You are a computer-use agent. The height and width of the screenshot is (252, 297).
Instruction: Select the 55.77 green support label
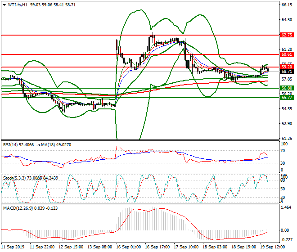287,98
